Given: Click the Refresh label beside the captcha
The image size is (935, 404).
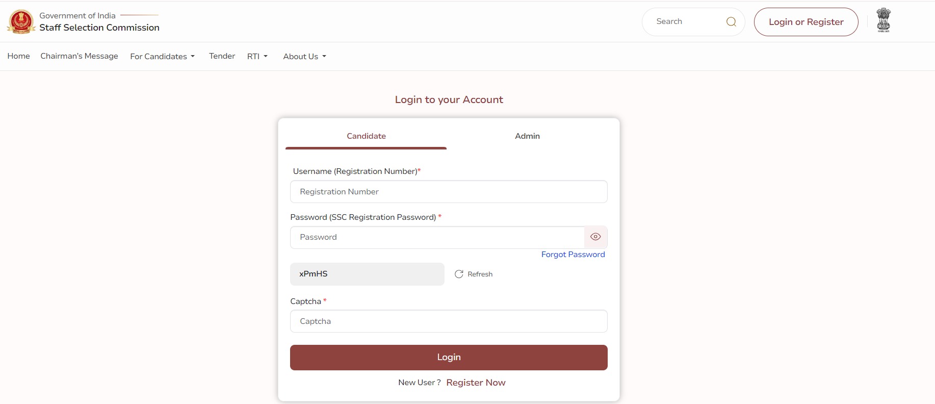Looking at the screenshot, I should (480, 274).
